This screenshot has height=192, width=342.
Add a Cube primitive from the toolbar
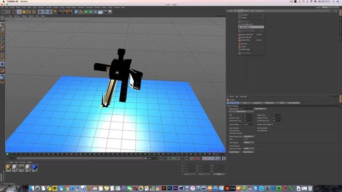click(76, 12)
